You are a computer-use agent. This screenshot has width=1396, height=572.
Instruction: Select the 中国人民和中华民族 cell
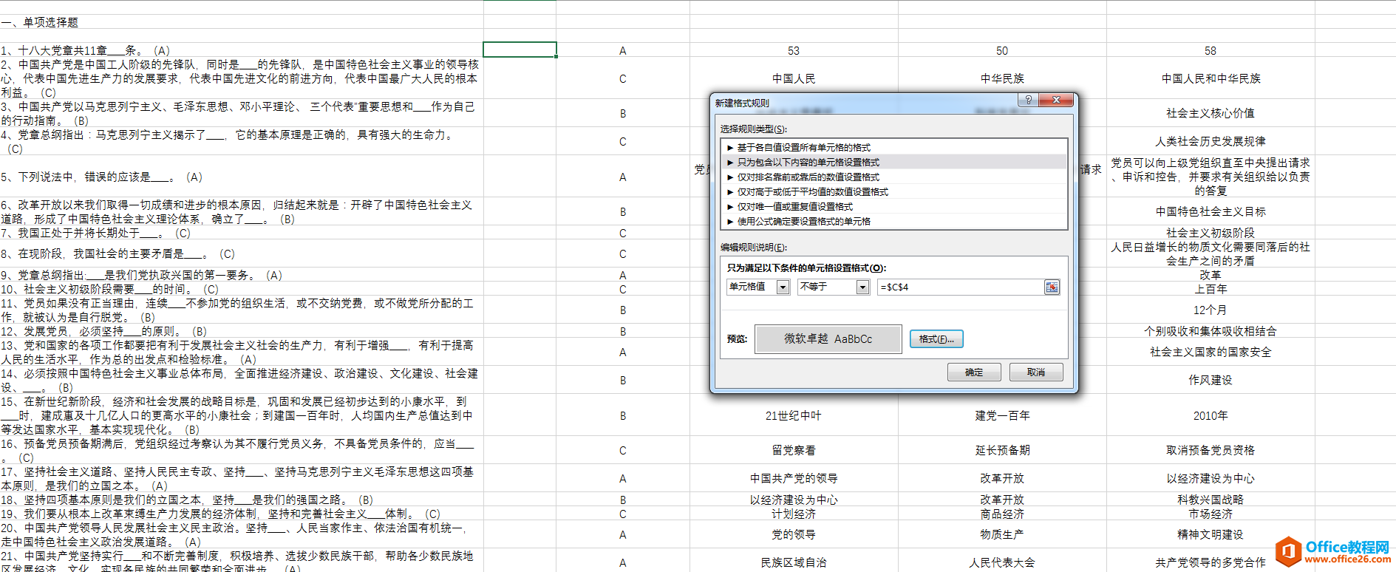[x=1211, y=78]
